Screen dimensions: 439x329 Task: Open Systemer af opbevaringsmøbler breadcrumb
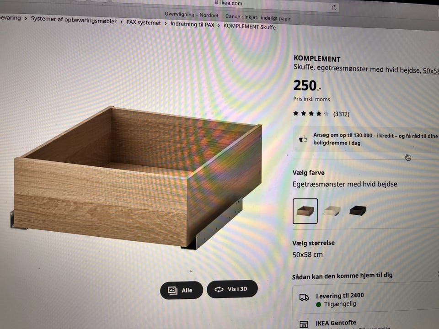click(74, 20)
